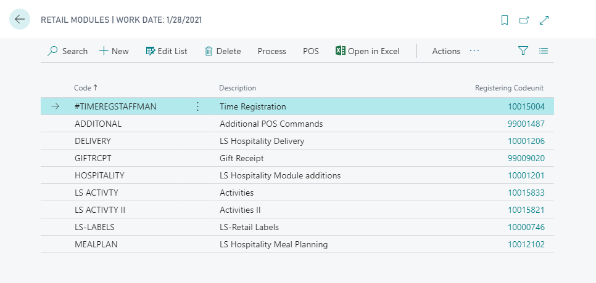Image resolution: width=596 pixels, height=283 pixels.
Task: Select the HOSPITALITY row
Action: click(x=99, y=175)
